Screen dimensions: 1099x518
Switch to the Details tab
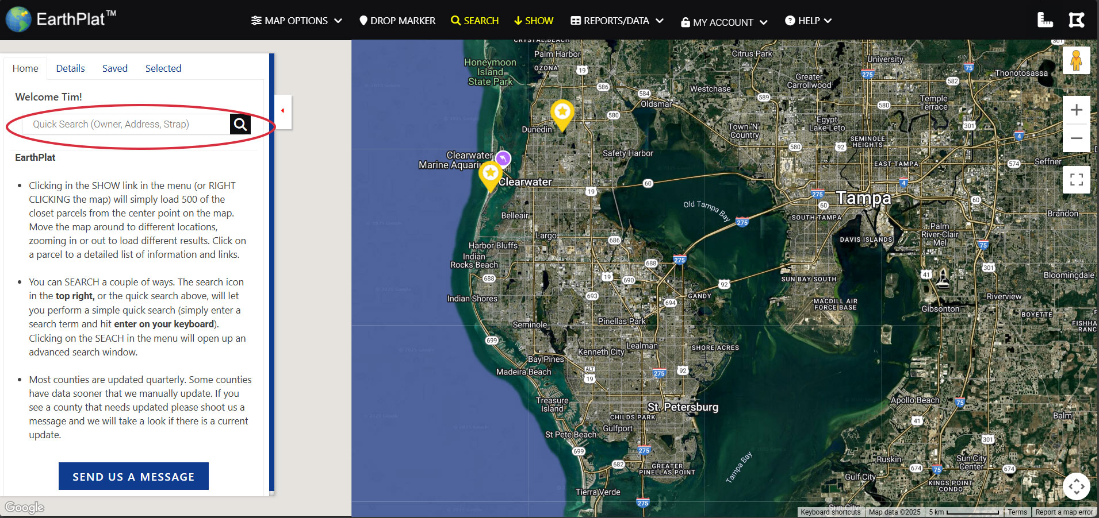click(70, 68)
